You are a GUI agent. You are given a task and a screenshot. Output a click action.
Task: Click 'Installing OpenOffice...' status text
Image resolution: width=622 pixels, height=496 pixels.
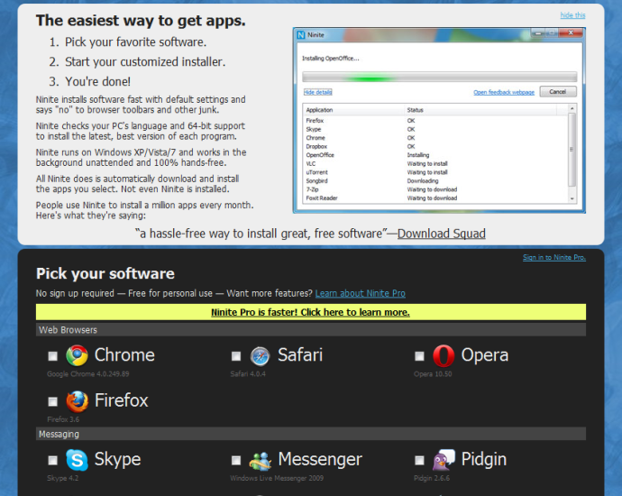tap(331, 59)
